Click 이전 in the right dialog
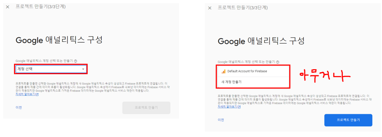382x137 pixels. tap(221, 120)
